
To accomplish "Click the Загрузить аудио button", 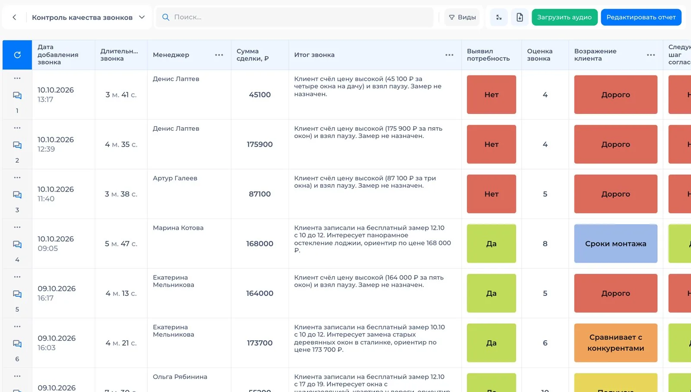I will point(564,17).
